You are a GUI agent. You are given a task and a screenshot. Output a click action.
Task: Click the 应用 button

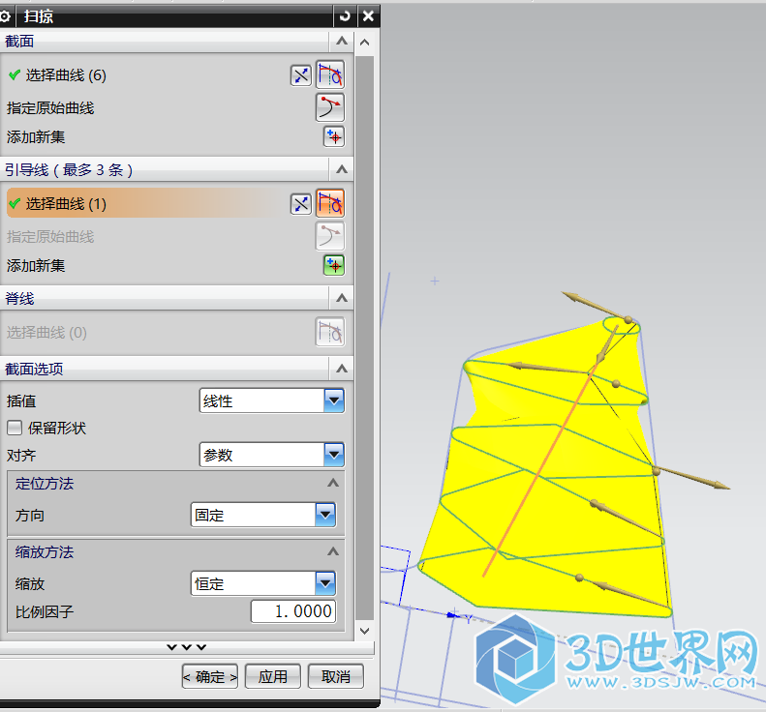pos(272,676)
